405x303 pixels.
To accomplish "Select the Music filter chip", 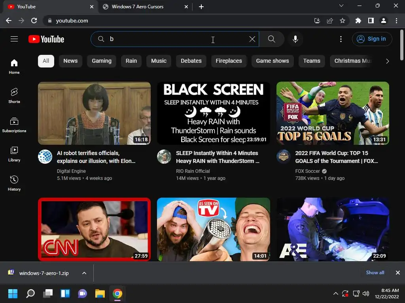I will 159,61.
